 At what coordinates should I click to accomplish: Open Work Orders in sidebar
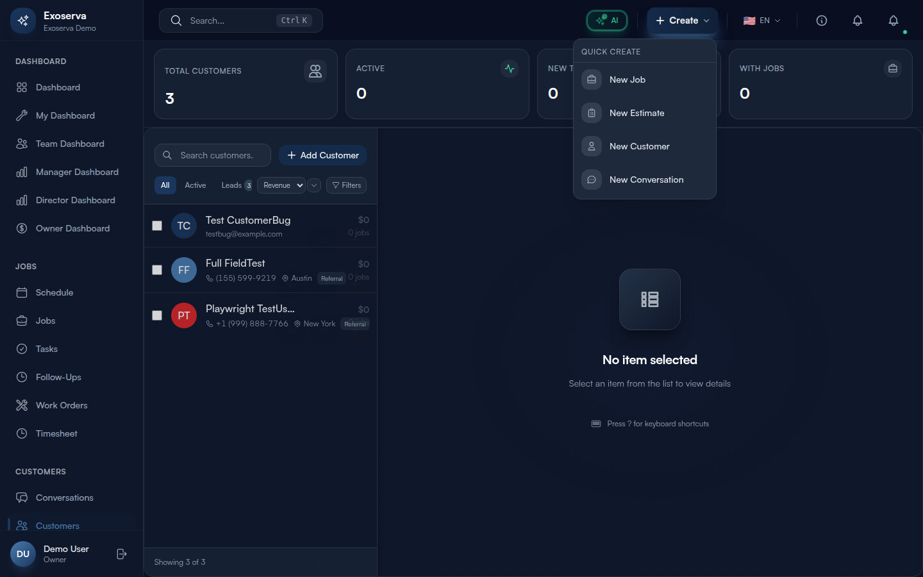pos(62,405)
